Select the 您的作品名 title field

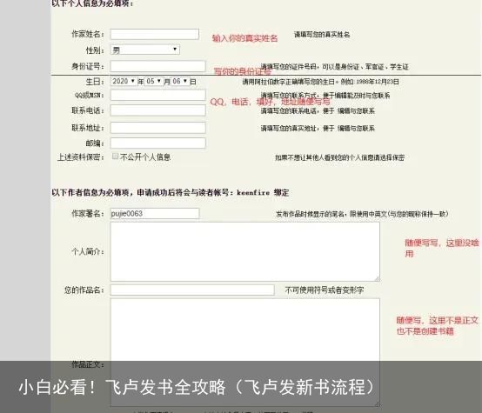tap(192, 290)
